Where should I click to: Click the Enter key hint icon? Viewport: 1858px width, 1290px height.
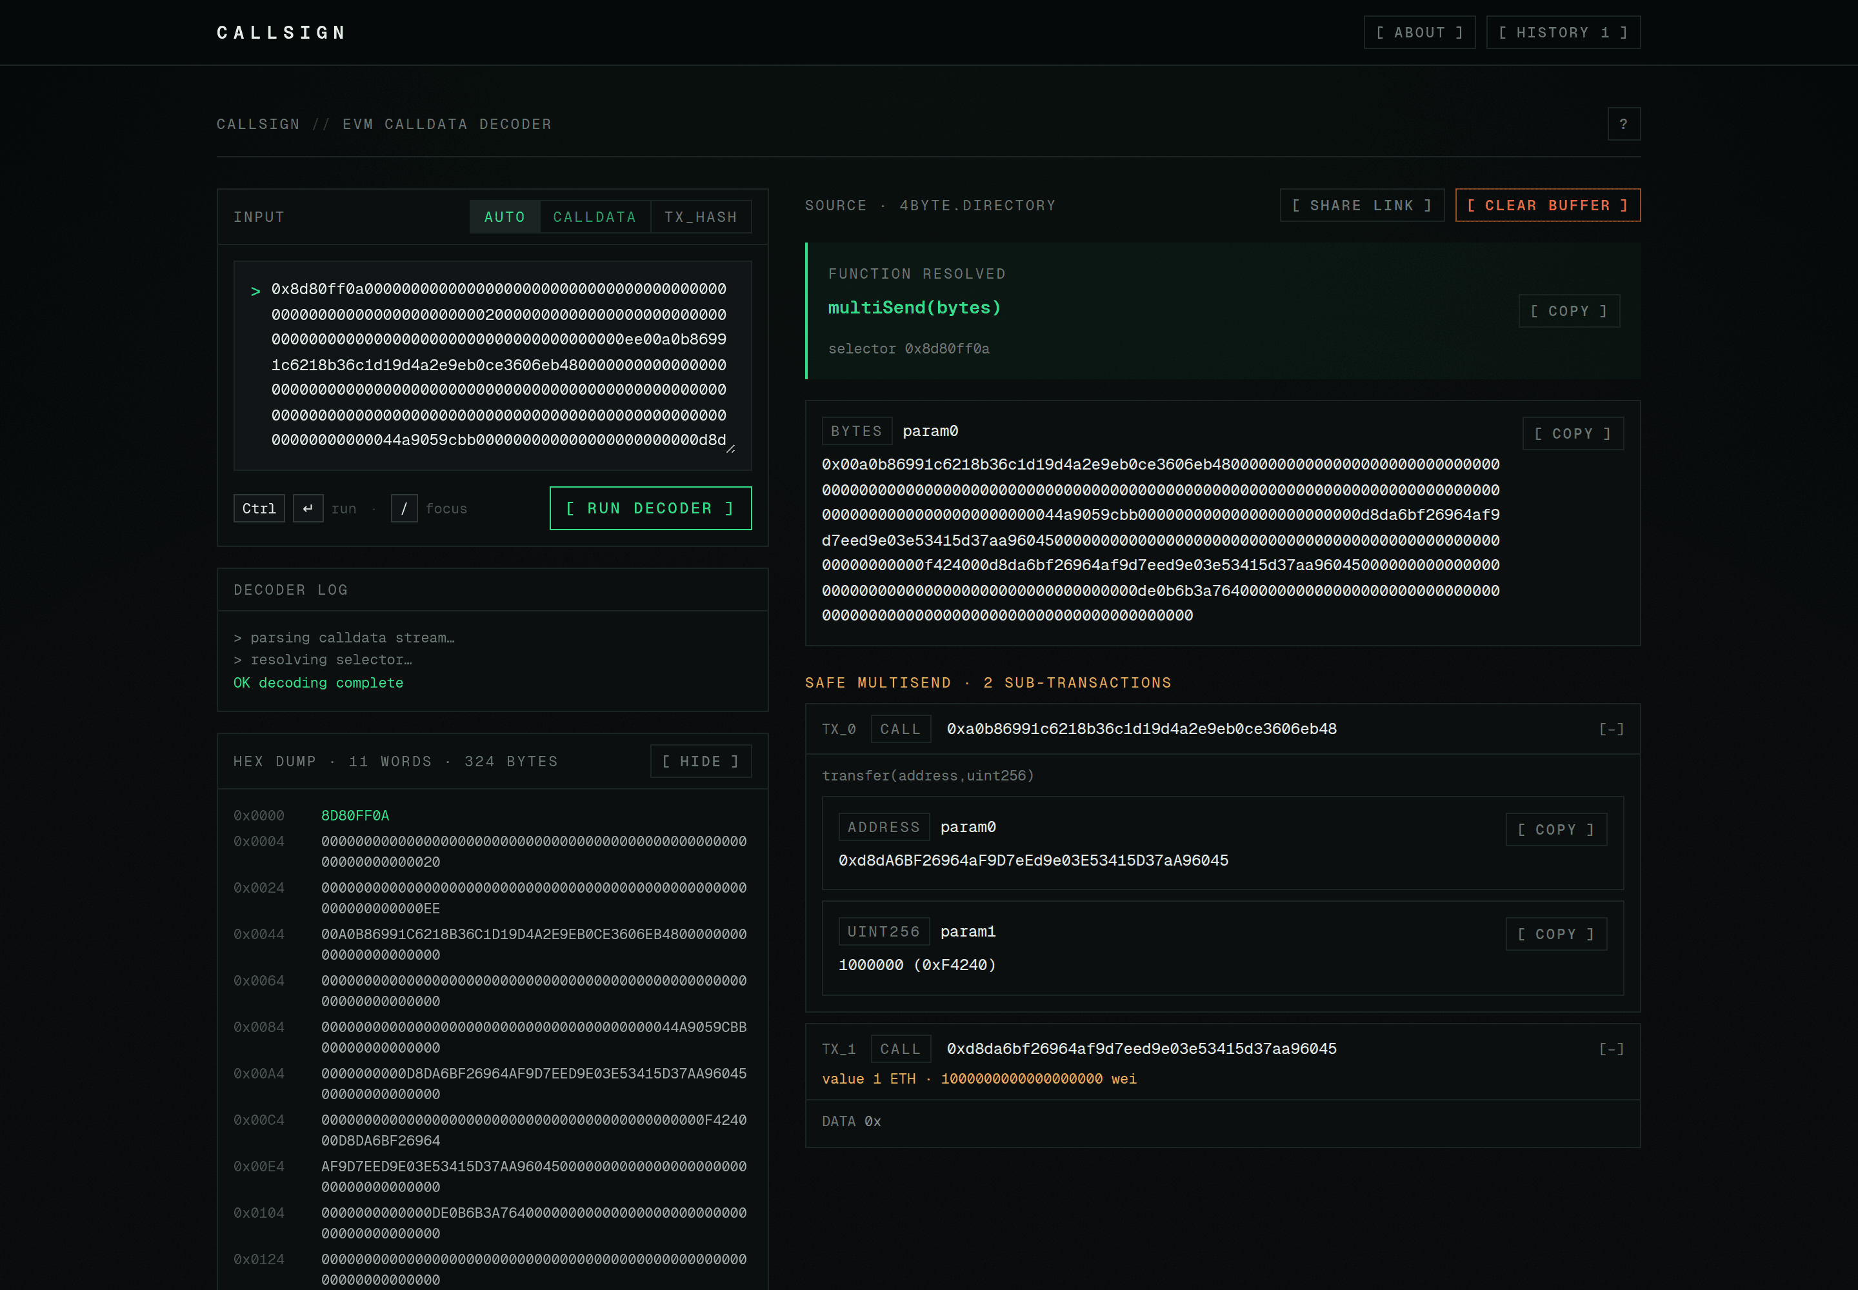[x=308, y=508]
